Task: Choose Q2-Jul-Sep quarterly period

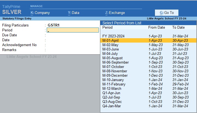Action: pyautogui.click(x=111, y=97)
